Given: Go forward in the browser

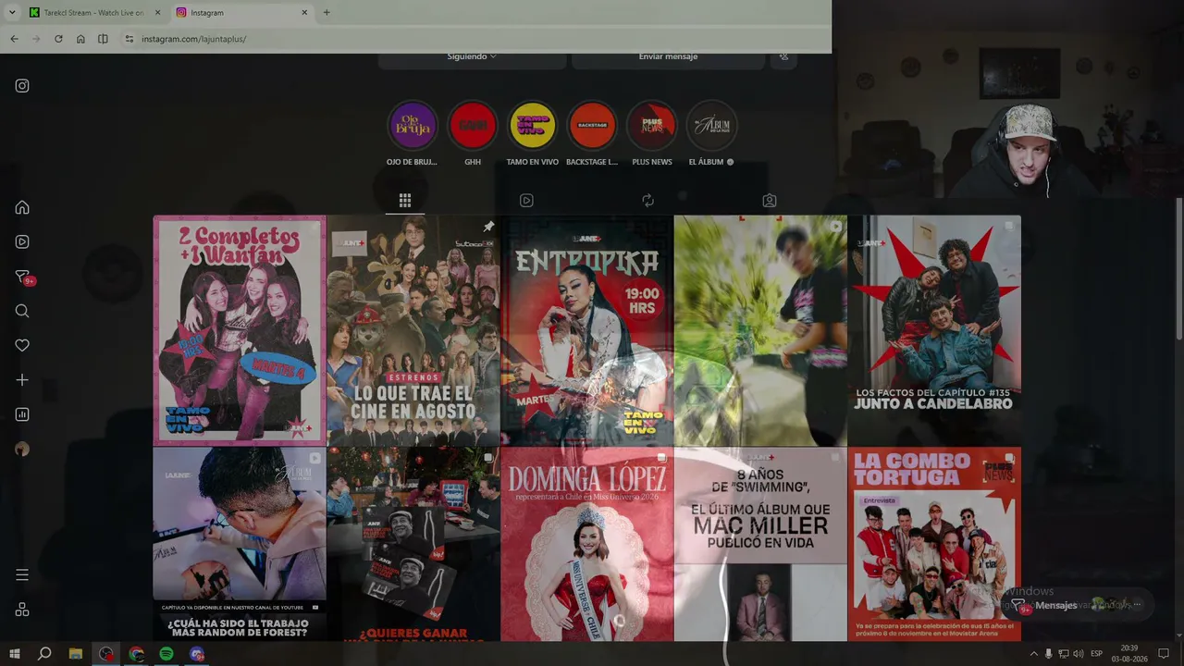Looking at the screenshot, I should [x=36, y=39].
